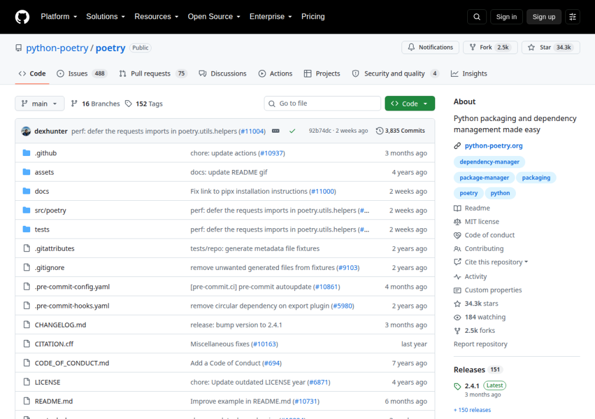Open the python-poetry.org website link
Screen dimensions: 595x419
[493, 145]
